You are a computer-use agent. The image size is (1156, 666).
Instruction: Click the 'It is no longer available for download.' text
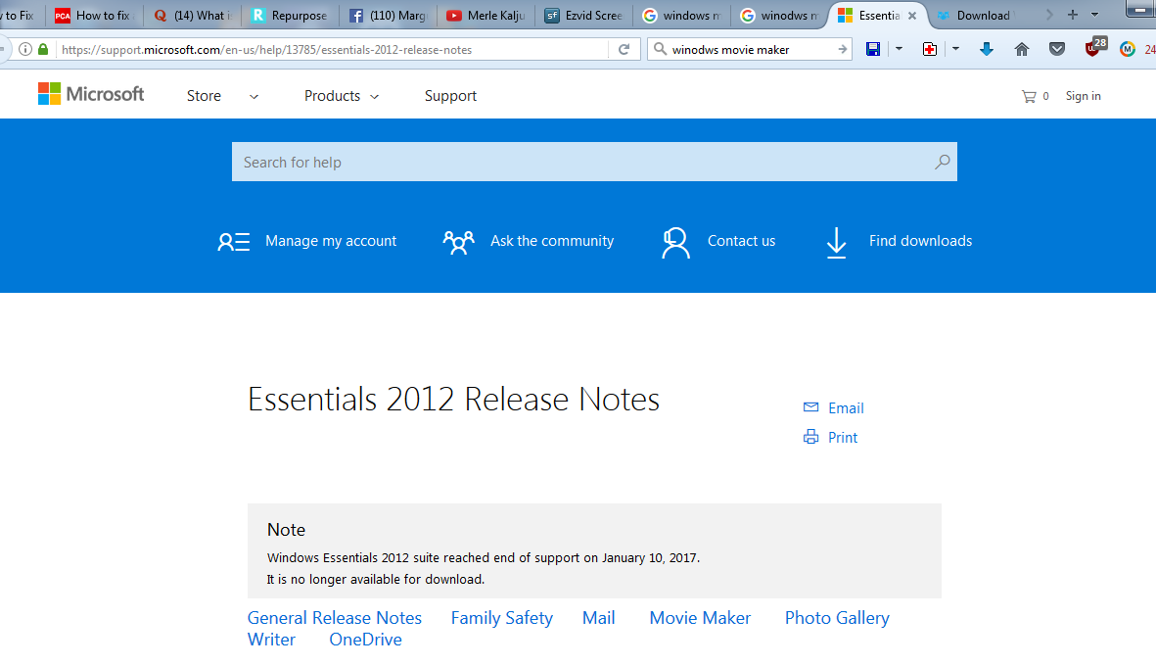click(376, 579)
